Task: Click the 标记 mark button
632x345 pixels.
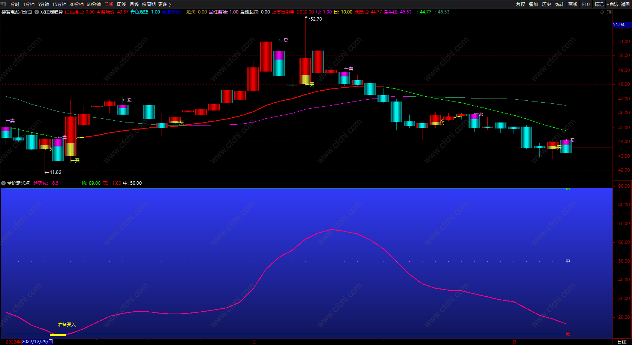Action: click(x=599, y=4)
